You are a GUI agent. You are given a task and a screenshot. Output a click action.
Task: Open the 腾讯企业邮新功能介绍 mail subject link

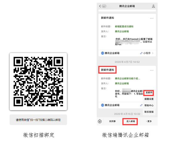point(127,79)
